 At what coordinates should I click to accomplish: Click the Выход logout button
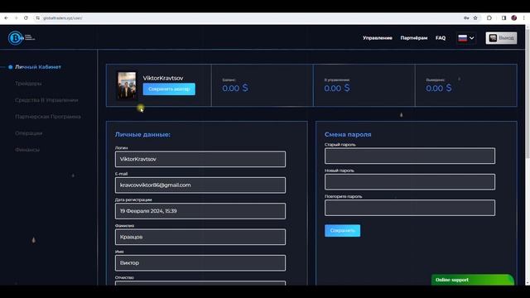coord(501,38)
